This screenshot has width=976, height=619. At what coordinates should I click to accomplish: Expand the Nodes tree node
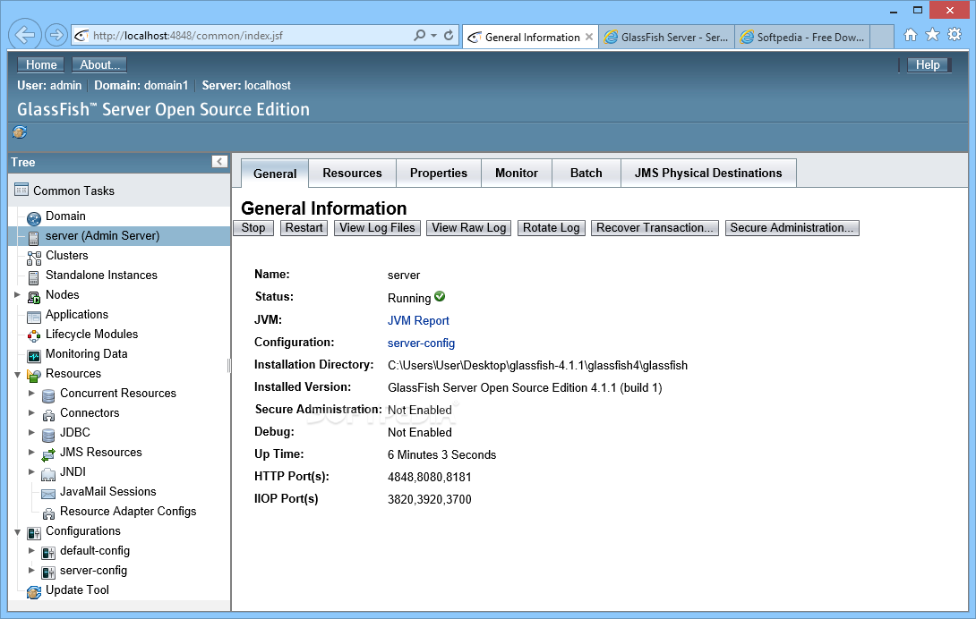(x=17, y=295)
